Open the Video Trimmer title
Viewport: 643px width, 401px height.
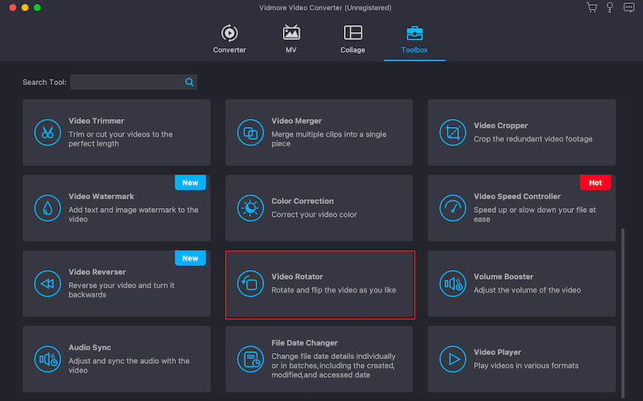[96, 121]
